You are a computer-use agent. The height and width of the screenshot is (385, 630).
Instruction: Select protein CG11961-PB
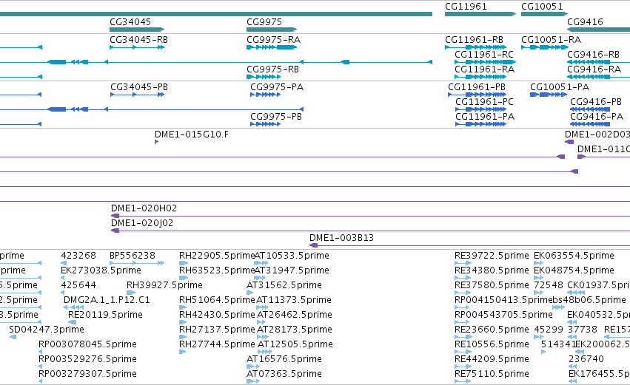click(477, 86)
